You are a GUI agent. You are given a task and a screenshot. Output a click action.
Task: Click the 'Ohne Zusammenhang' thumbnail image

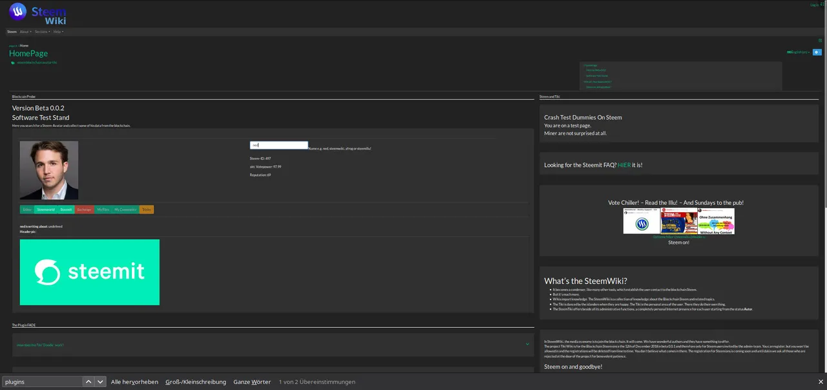click(x=716, y=221)
